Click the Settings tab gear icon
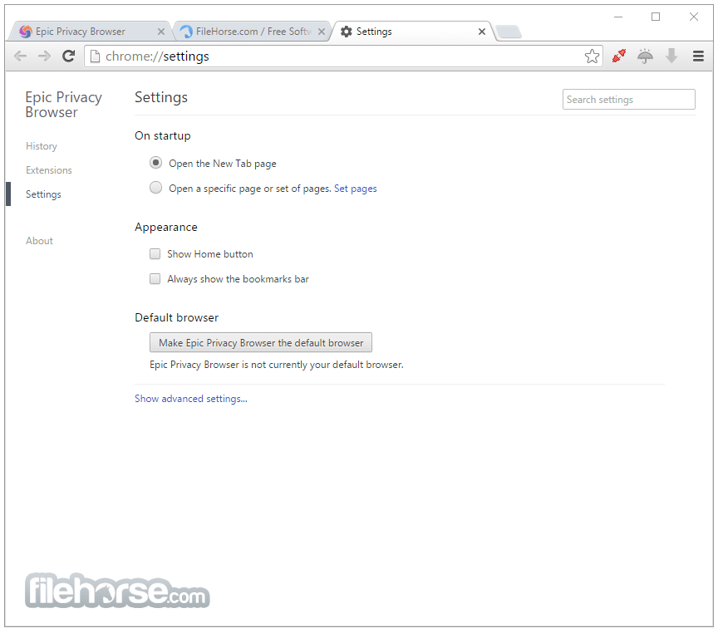This screenshot has height=633, width=718. click(x=347, y=32)
